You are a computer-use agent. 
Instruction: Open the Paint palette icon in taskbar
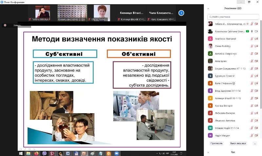92,153
